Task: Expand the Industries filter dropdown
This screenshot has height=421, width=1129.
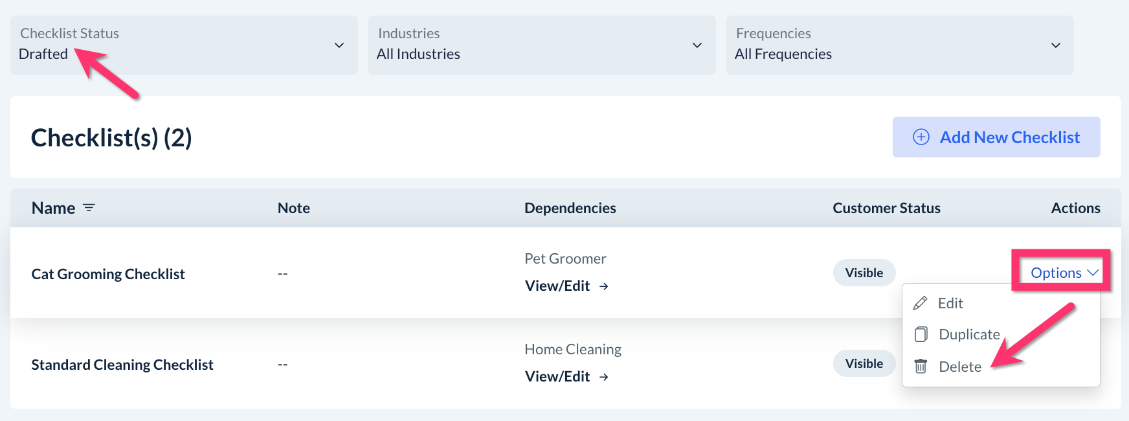Action: point(542,45)
